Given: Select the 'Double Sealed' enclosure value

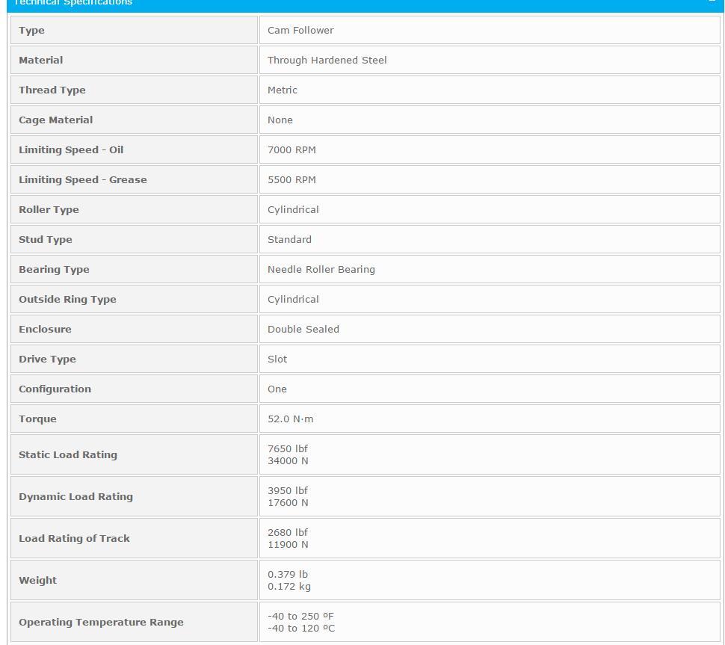Looking at the screenshot, I should (x=303, y=329).
